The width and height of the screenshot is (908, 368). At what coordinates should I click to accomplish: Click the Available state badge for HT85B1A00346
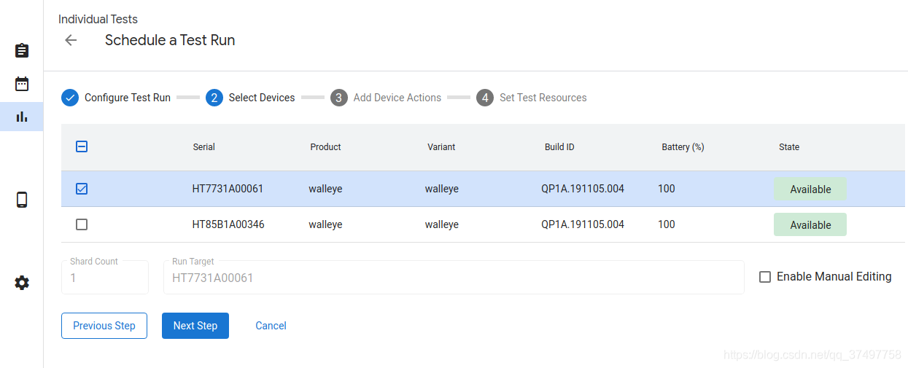[x=810, y=225]
